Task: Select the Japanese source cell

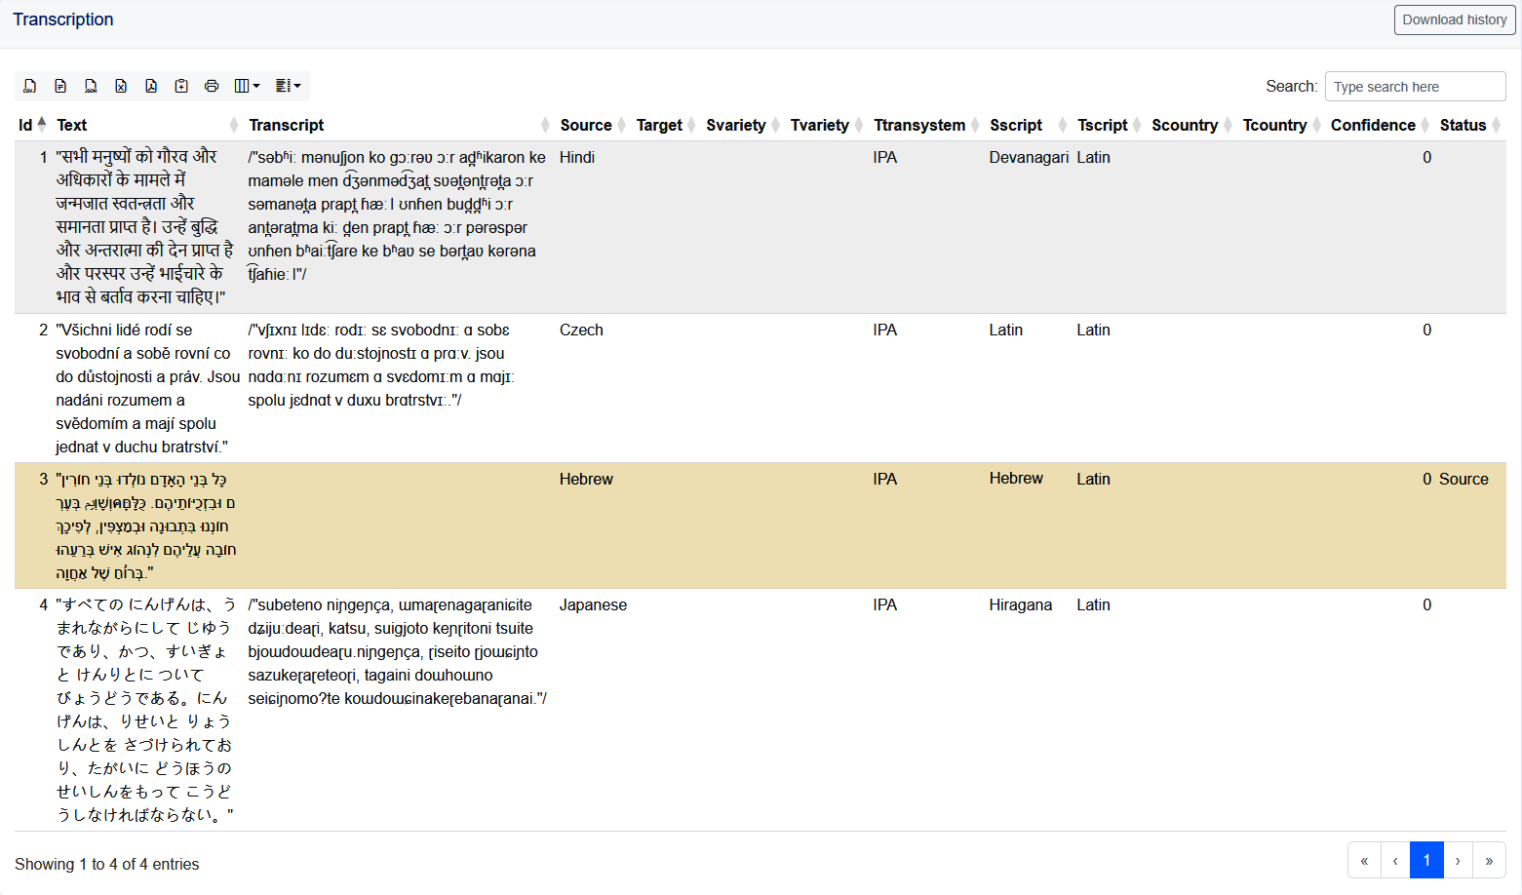Action: (x=593, y=604)
